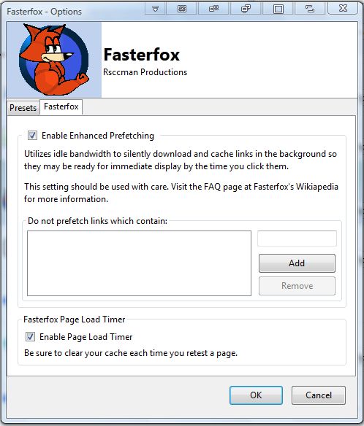
Task: Disable Enhanced Prefetching checkbox
Action: 32,135
